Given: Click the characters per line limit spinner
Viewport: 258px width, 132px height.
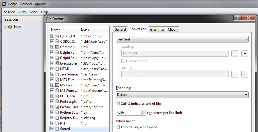Looking at the screenshot, I should coord(144,113).
